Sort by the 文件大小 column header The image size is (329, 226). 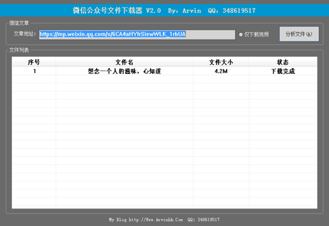tap(221, 62)
